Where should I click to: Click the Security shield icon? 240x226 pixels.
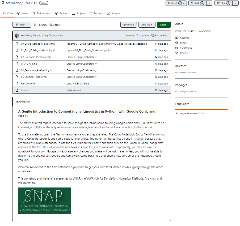[x=91, y=14]
